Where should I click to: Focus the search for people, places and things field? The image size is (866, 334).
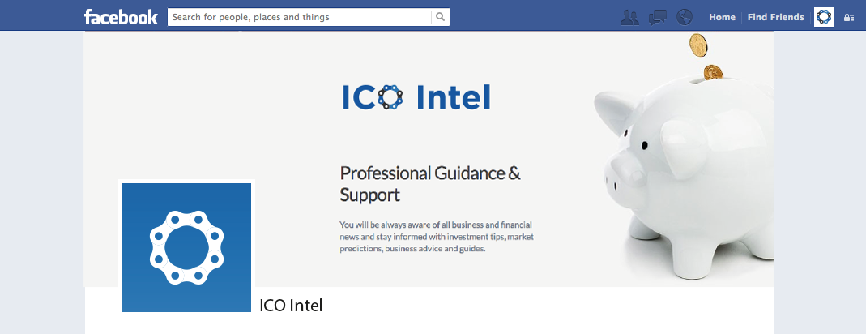pos(300,17)
